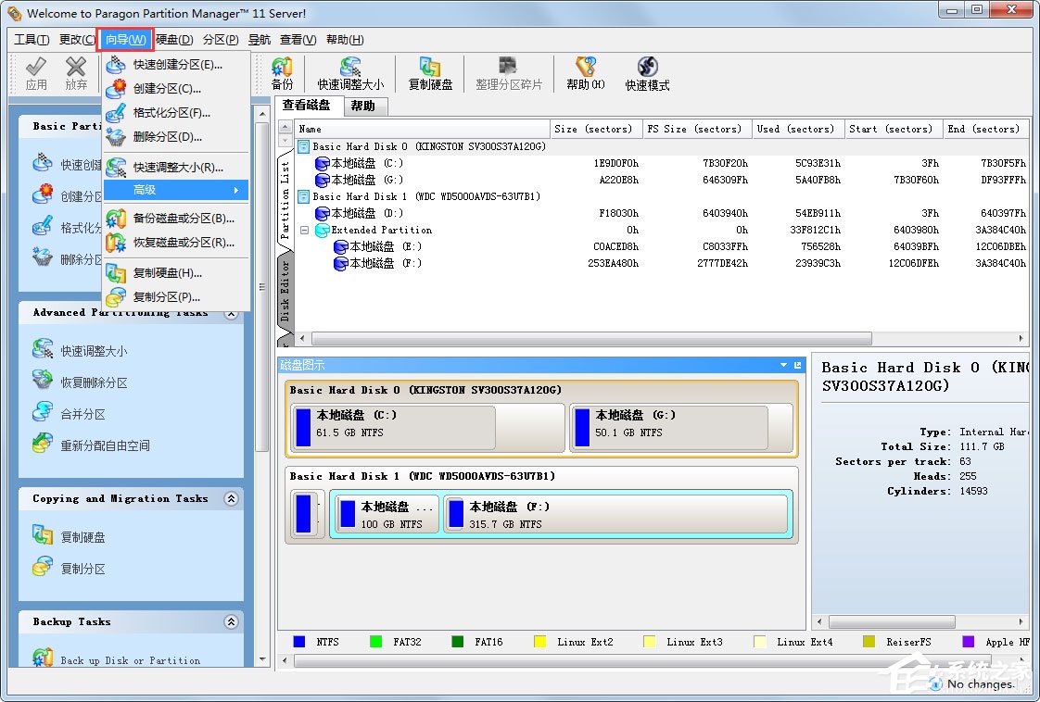Launch 快速调整大小 from the toolbar
The height and width of the screenshot is (702, 1040).
coord(350,73)
